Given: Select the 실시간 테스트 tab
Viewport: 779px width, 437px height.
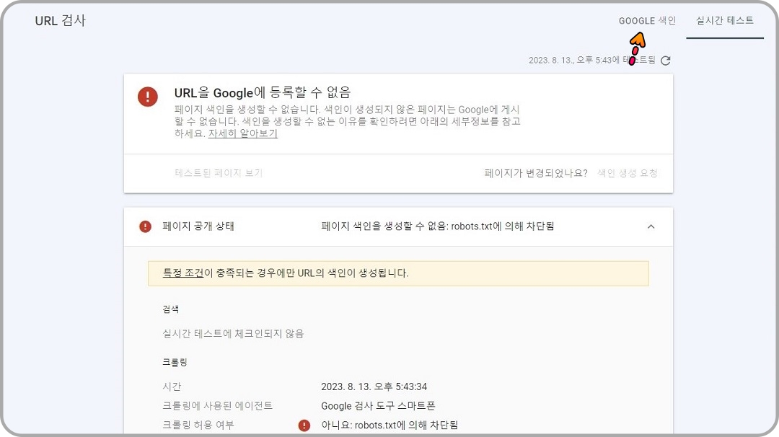Looking at the screenshot, I should point(724,20).
